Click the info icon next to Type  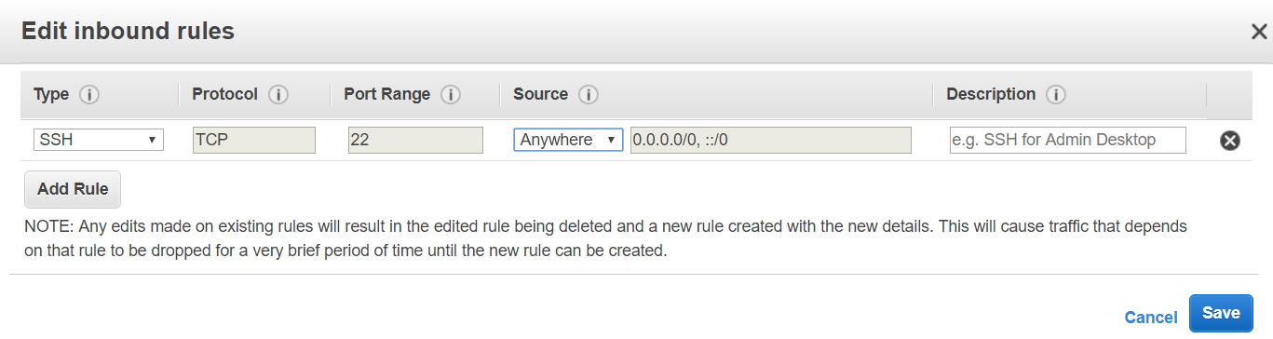point(89,95)
